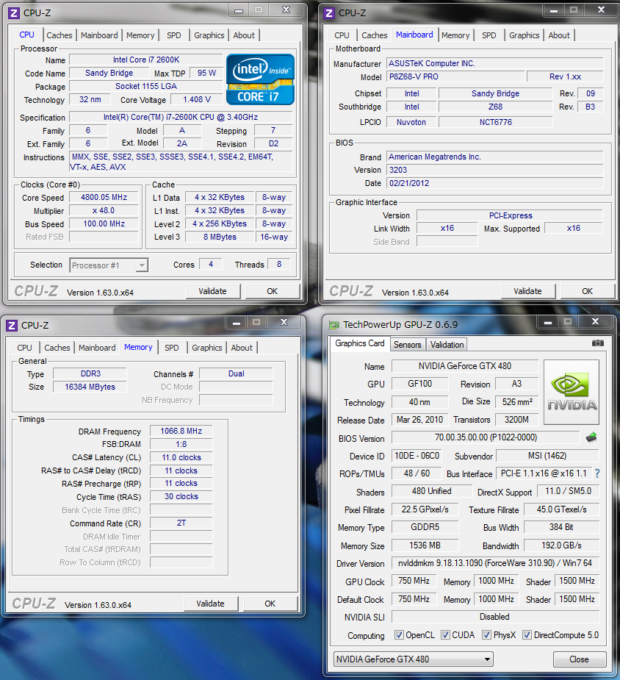Click the BIOS date 02/21/2012
The height and width of the screenshot is (680, 620).
click(495, 183)
